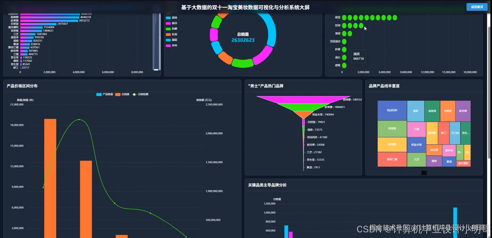Click the 深层清洁 row's green dot
The width and height of the screenshot is (492, 238).
point(344,41)
